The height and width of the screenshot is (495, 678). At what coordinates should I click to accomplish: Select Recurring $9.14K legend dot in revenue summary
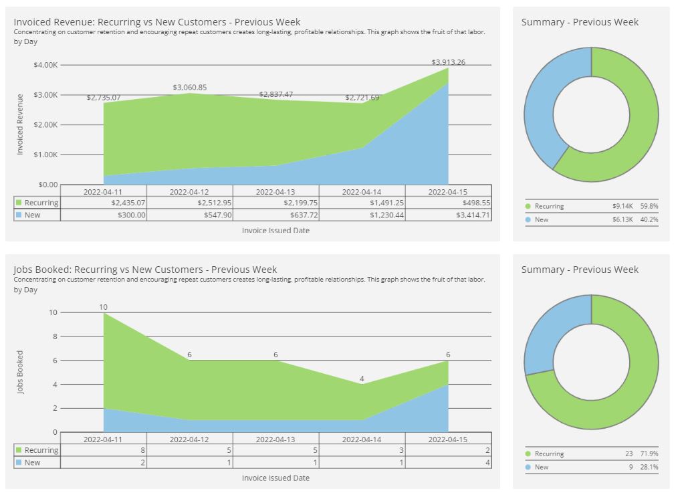pos(528,207)
